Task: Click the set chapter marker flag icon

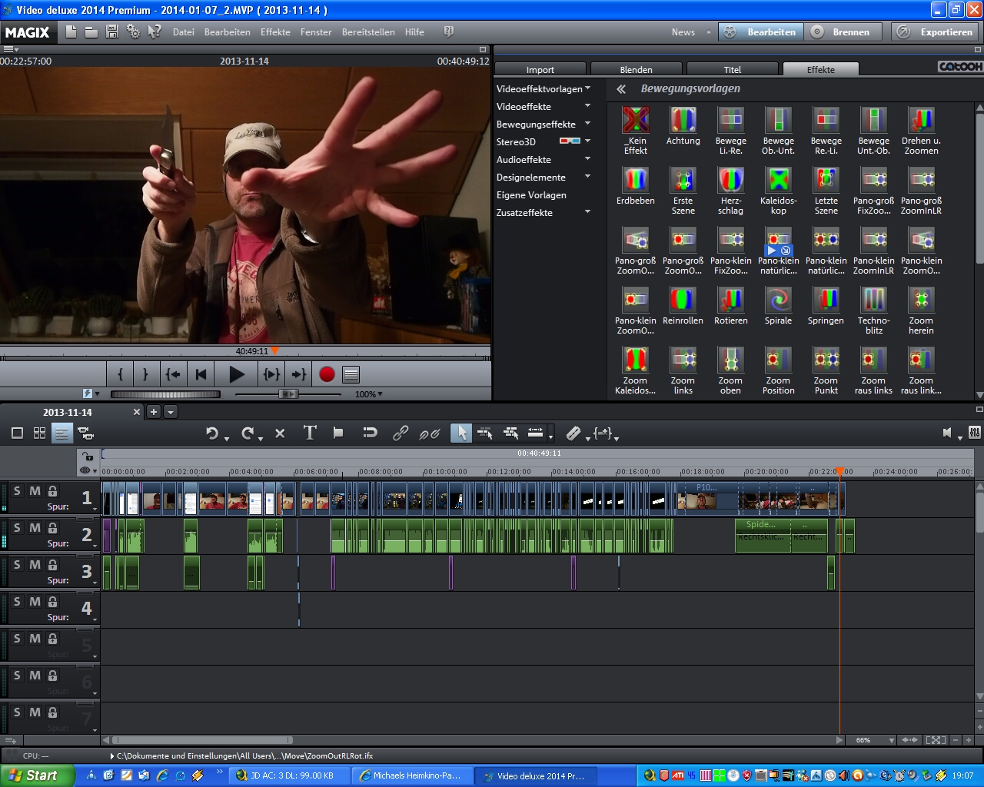Action: (x=338, y=433)
